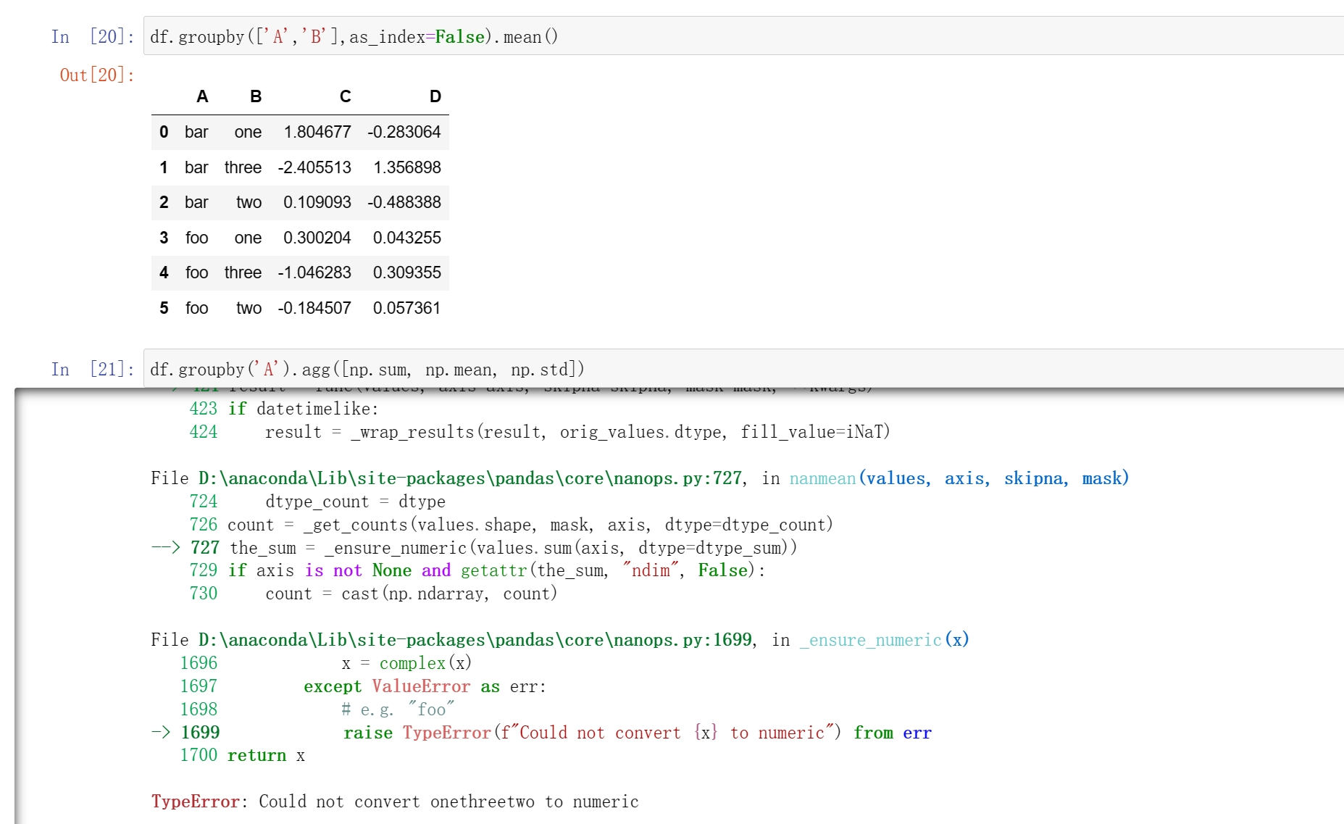
Task: Click value 1.356898 in column D
Action: click(x=407, y=167)
